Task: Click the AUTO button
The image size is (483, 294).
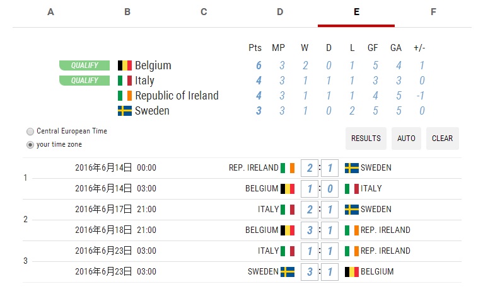Action: point(406,139)
